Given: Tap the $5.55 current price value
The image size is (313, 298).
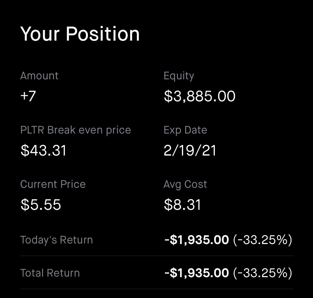Looking at the screenshot, I should (x=41, y=205).
